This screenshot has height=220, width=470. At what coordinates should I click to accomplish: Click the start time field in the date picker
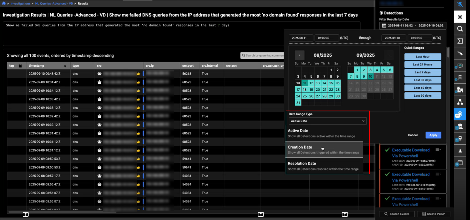pyautogui.click(x=327, y=38)
